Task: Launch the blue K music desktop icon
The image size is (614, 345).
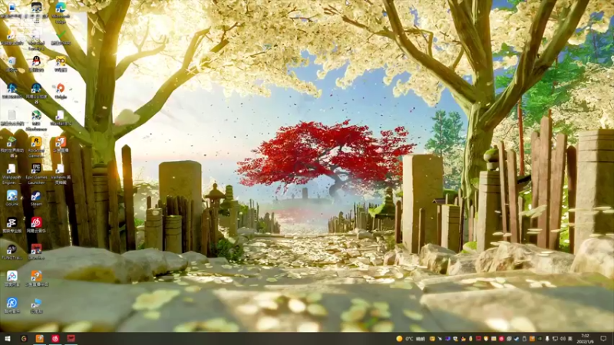Action: 12,305
